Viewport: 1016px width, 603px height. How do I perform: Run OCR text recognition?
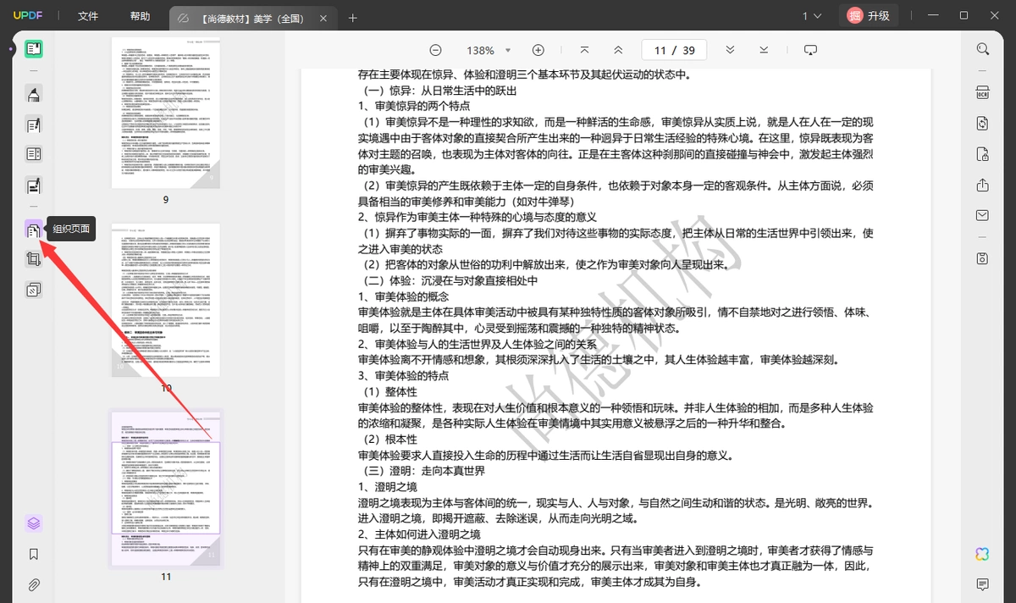point(983,92)
